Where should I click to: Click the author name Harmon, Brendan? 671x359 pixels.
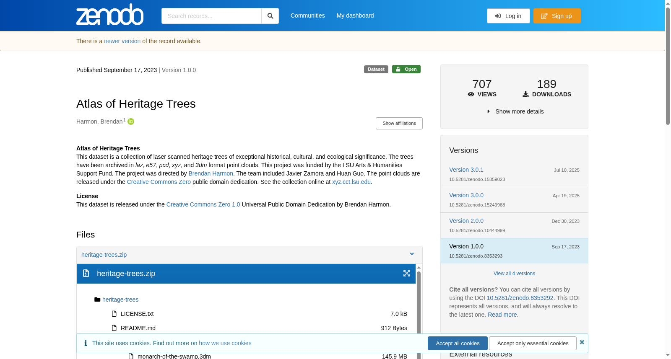pos(99,121)
